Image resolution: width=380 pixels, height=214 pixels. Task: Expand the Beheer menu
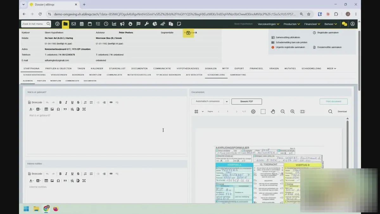pos(331,24)
